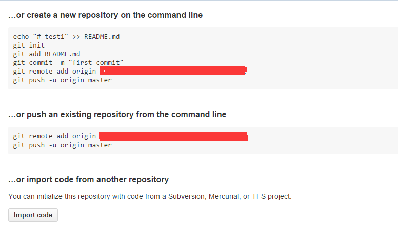Click the word Subversion in the description
This screenshot has width=398, height=235.
pyautogui.click(x=187, y=196)
